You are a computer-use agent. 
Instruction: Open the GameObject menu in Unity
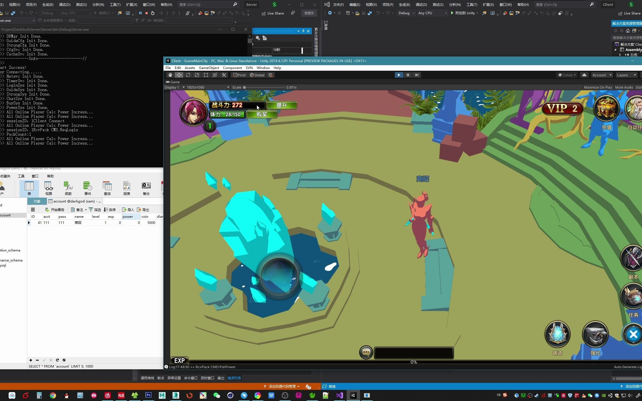tap(209, 68)
